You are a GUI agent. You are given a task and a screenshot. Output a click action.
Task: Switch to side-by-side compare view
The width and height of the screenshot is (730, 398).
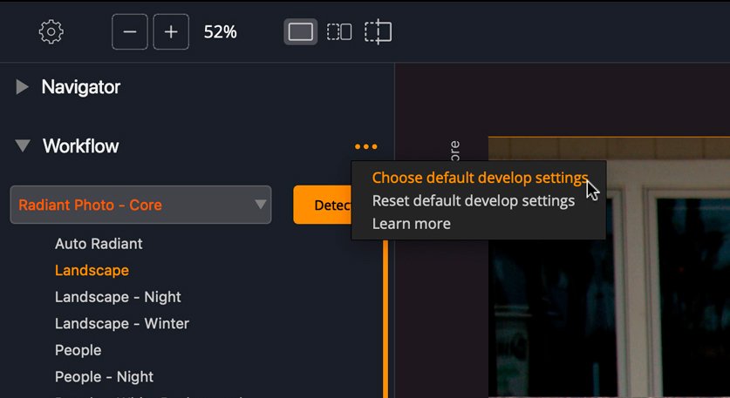pyautogui.click(x=339, y=32)
